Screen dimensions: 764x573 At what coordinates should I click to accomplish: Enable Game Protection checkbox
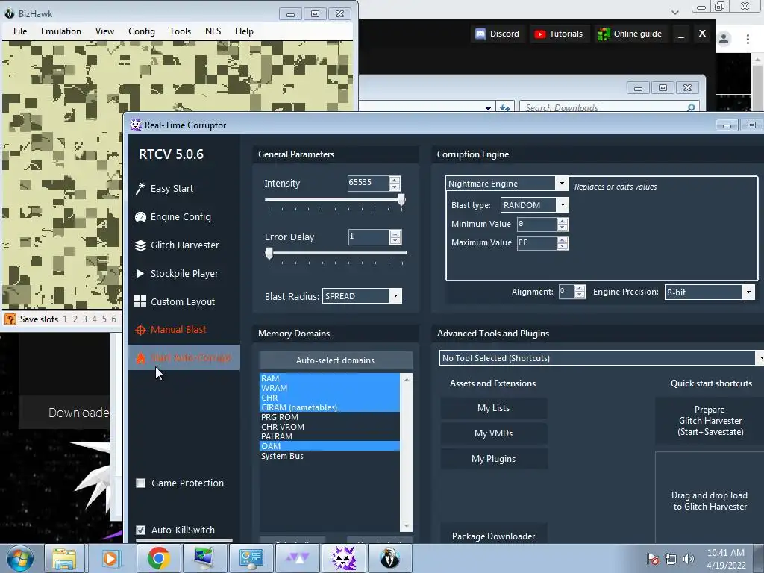(141, 483)
